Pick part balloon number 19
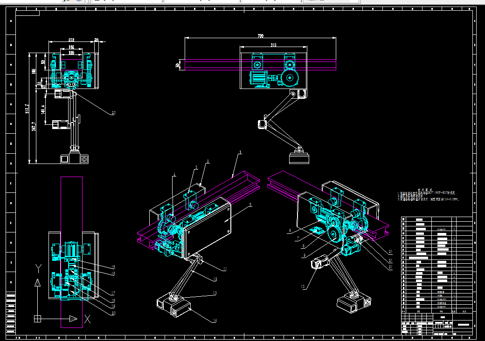 pyautogui.click(x=113, y=306)
